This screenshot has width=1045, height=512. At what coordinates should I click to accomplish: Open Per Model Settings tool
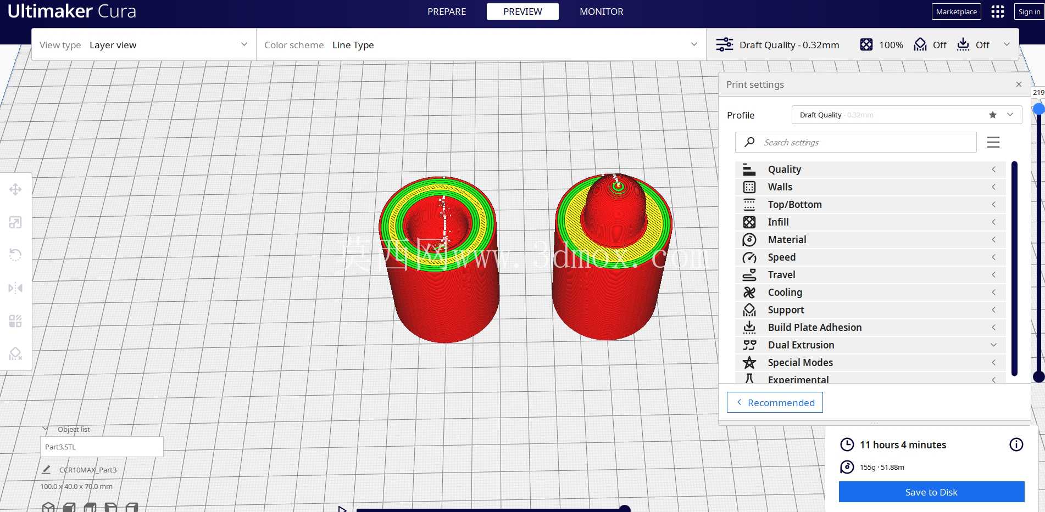15,321
